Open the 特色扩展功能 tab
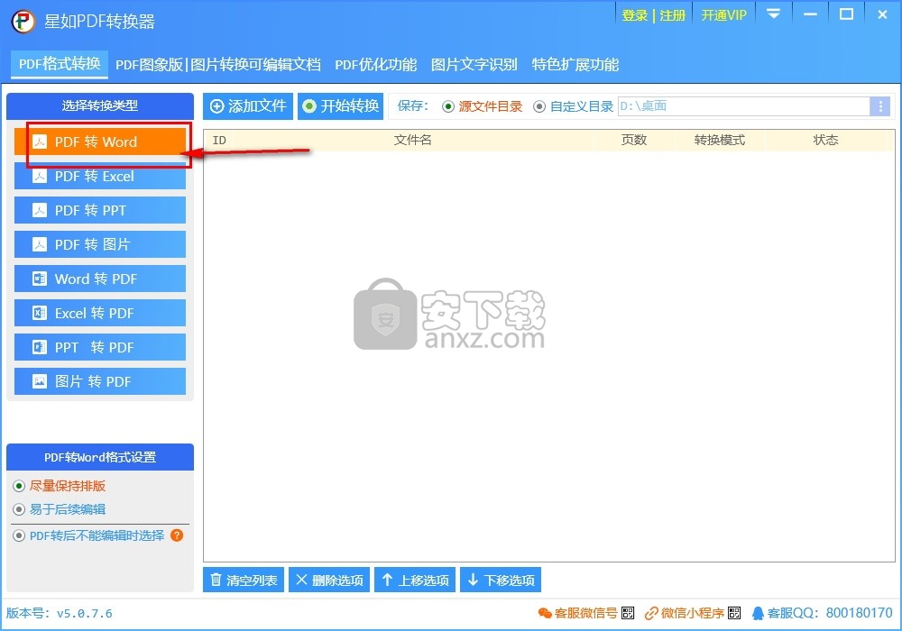Screen dimensions: 902x631 [x=575, y=64]
